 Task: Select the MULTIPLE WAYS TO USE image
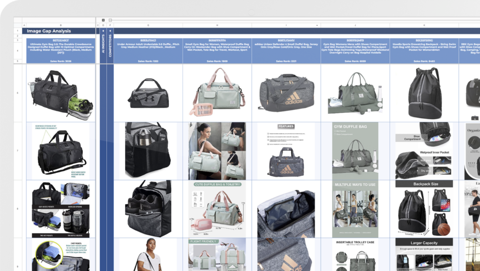tap(355, 209)
